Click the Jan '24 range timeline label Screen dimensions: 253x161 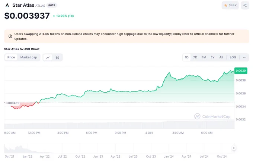169,157
